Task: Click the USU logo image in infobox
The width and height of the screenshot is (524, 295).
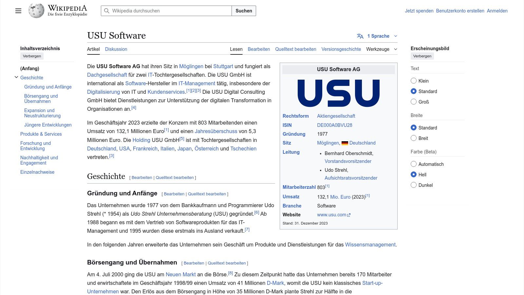Action: [x=338, y=93]
